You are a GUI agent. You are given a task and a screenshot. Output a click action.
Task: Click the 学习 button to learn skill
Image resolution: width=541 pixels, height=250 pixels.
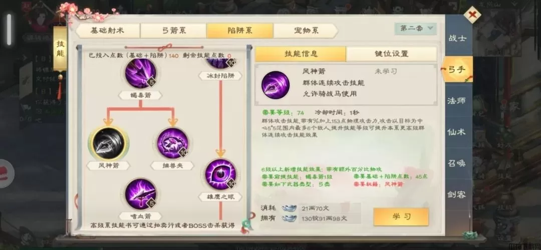point(401,217)
